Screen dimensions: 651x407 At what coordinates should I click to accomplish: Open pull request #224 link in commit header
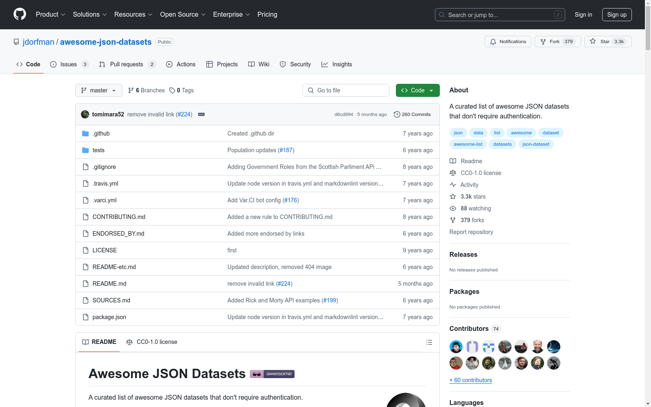point(184,114)
